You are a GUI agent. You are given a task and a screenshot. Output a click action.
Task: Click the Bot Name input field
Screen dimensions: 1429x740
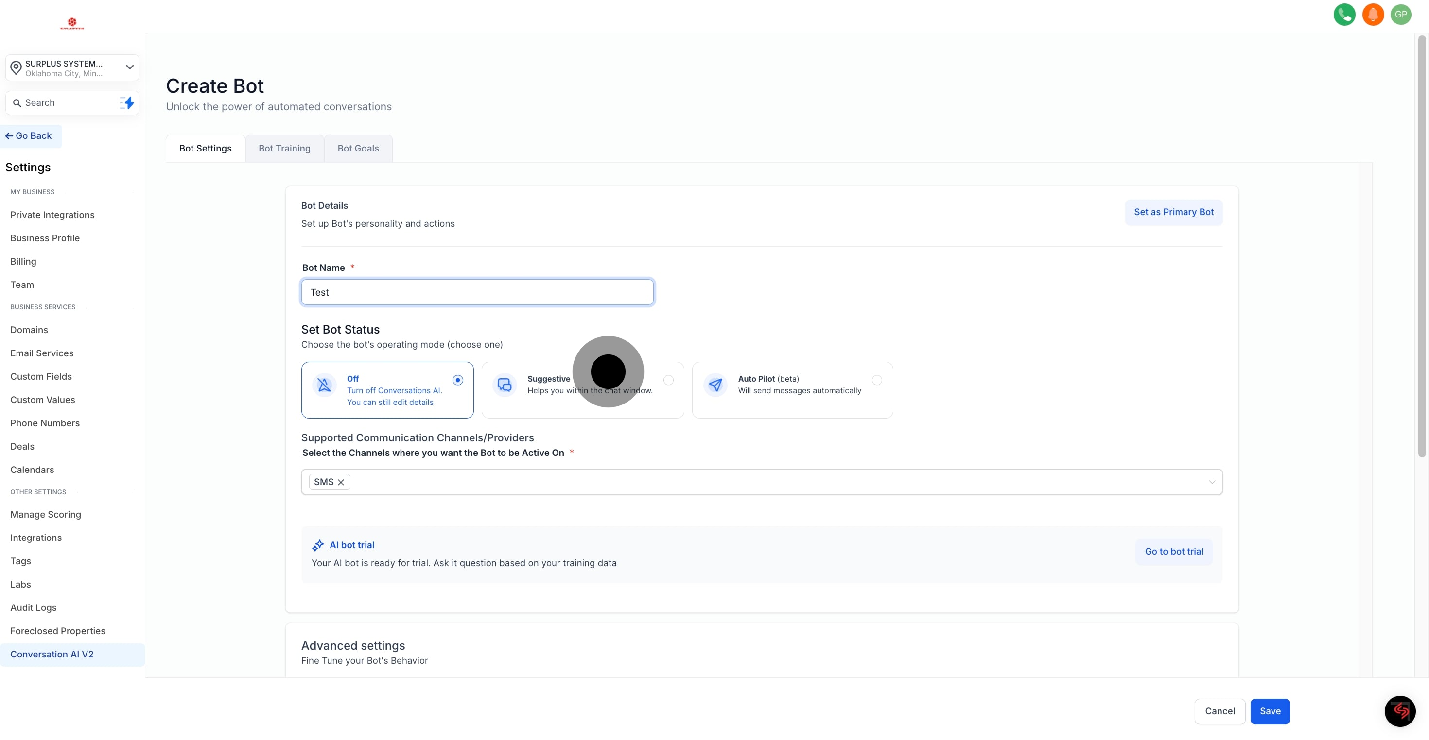(477, 292)
